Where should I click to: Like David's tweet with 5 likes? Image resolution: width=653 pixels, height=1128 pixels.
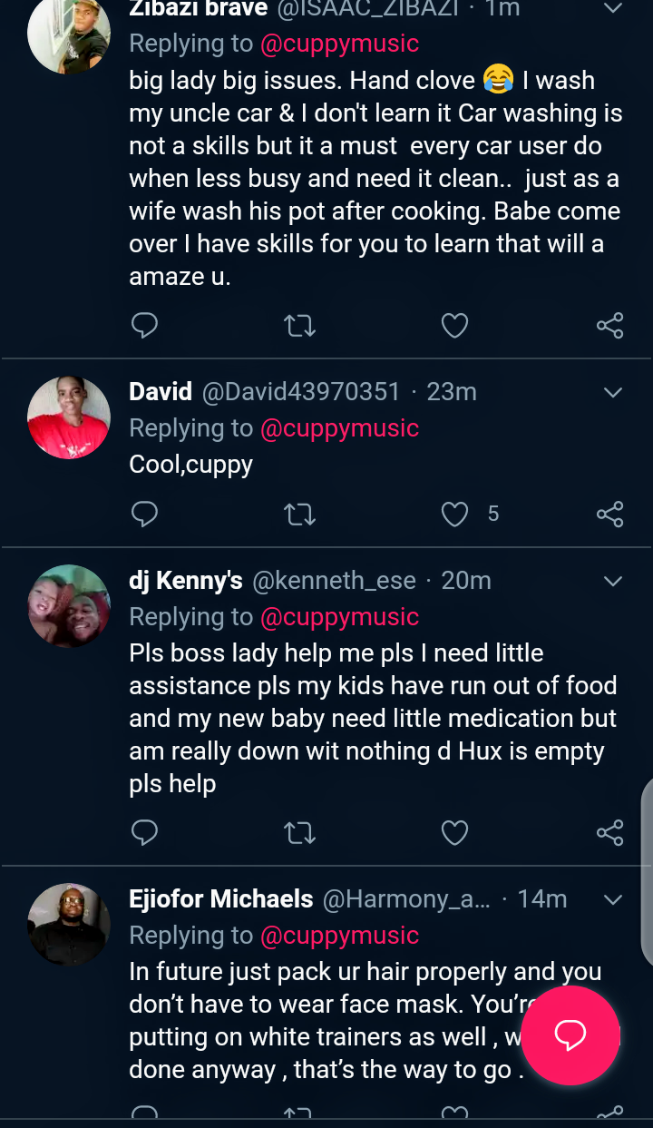[454, 514]
